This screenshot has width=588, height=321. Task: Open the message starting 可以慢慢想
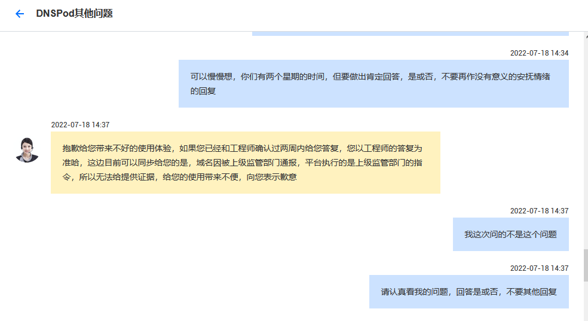point(373,84)
